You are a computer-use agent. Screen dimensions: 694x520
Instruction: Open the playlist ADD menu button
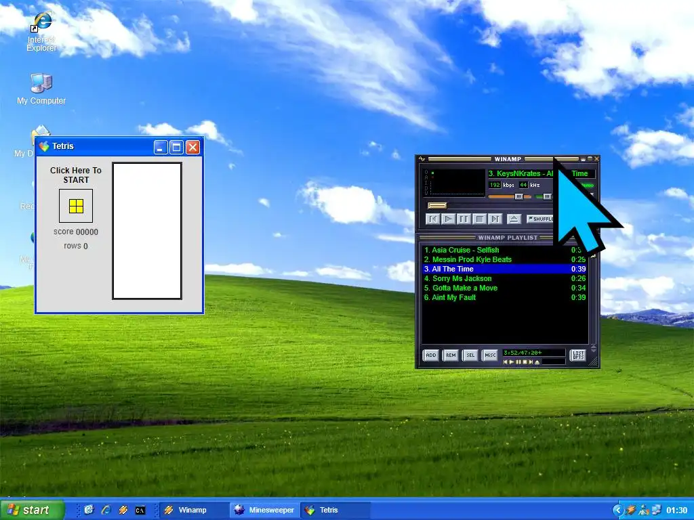point(430,355)
